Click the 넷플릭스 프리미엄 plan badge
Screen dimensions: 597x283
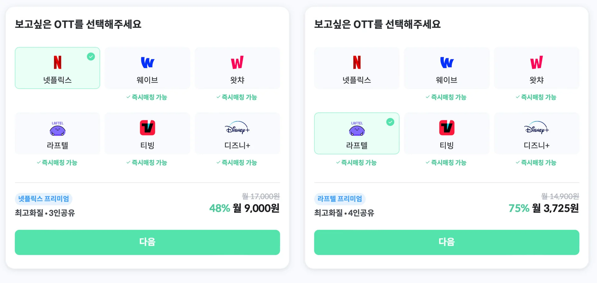tap(44, 199)
